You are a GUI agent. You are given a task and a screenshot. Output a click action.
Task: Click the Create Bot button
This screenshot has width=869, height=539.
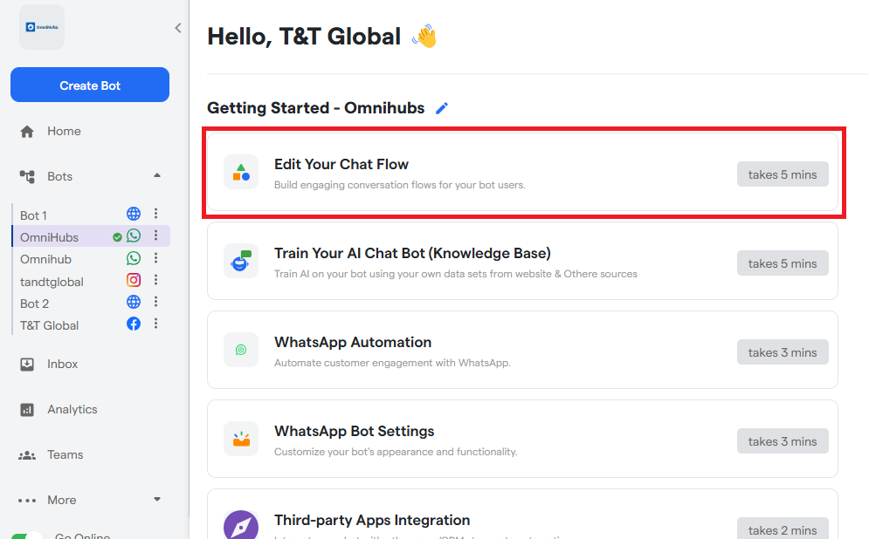pyautogui.click(x=90, y=85)
